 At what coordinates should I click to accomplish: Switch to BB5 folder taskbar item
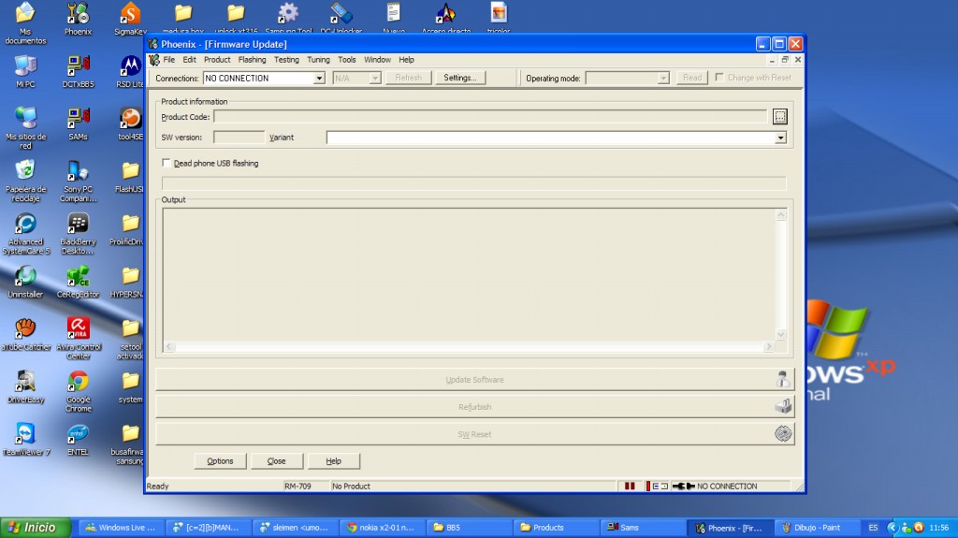[x=469, y=527]
